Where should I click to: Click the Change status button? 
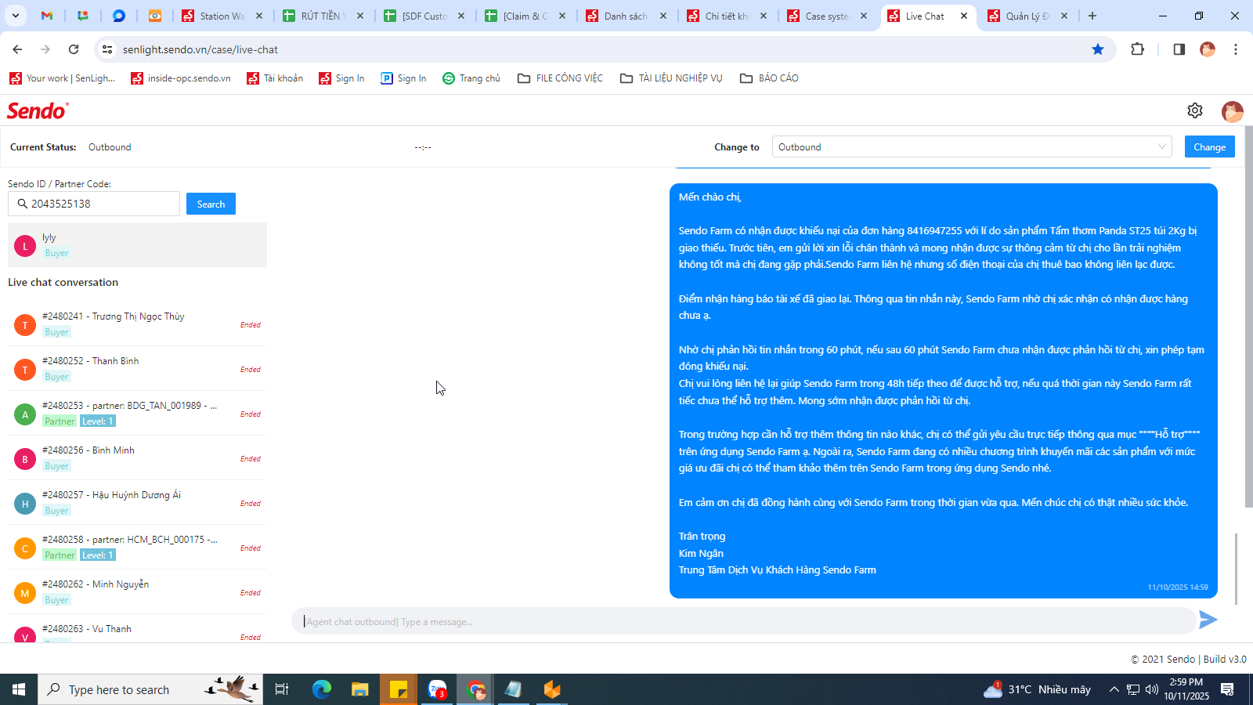(1210, 147)
